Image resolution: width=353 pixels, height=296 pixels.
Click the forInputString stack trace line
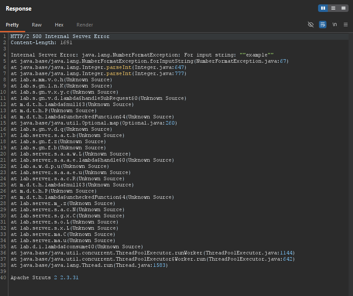150,61
